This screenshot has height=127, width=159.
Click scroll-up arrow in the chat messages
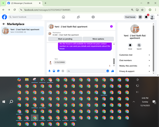[x=114, y=44]
